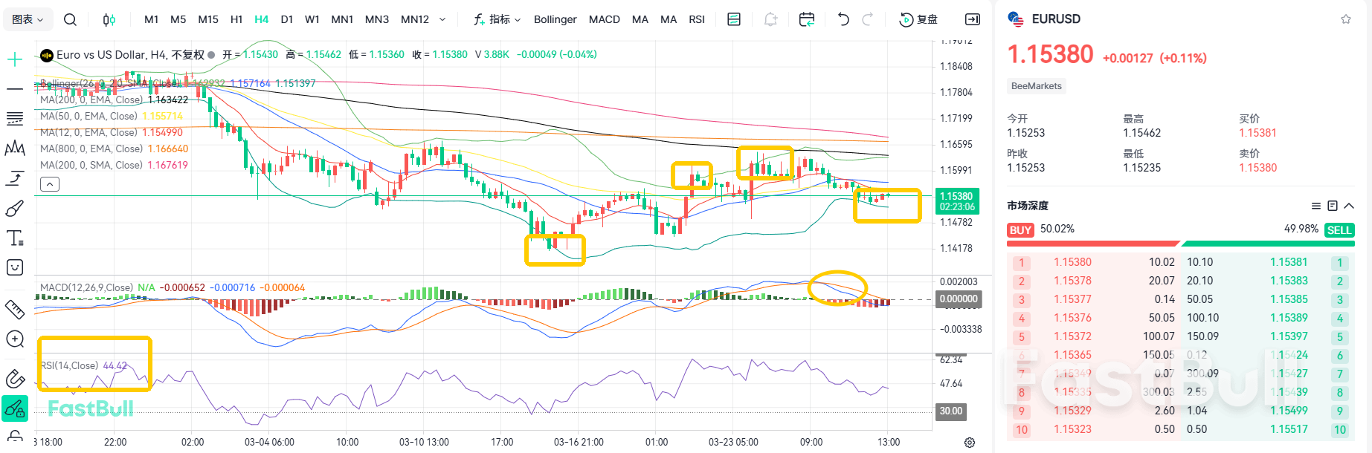Select ask price 1.15381 in depth row 1
1372x453 pixels.
(x=1289, y=262)
